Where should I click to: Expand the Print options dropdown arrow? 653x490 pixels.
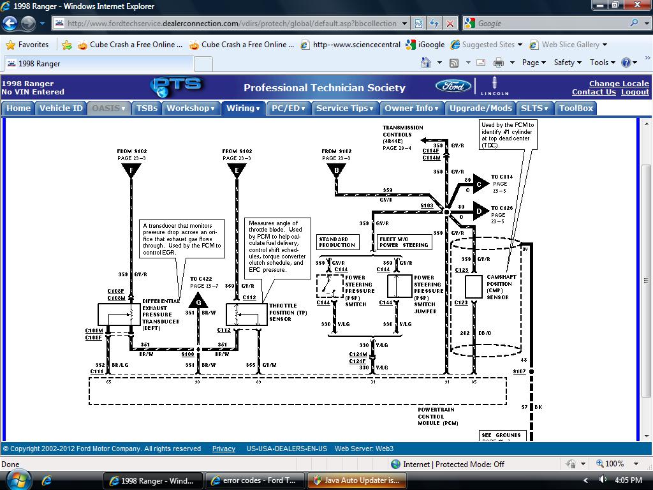[512, 63]
